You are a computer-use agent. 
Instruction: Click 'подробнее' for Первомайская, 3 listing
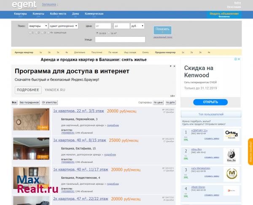tap(113, 125)
